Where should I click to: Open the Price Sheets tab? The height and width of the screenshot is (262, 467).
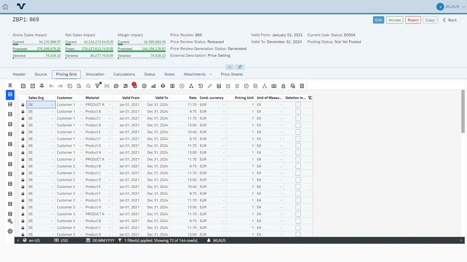pyautogui.click(x=232, y=75)
